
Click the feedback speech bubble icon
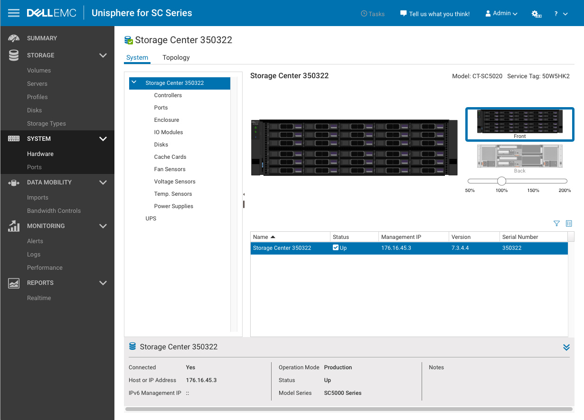[x=404, y=14]
